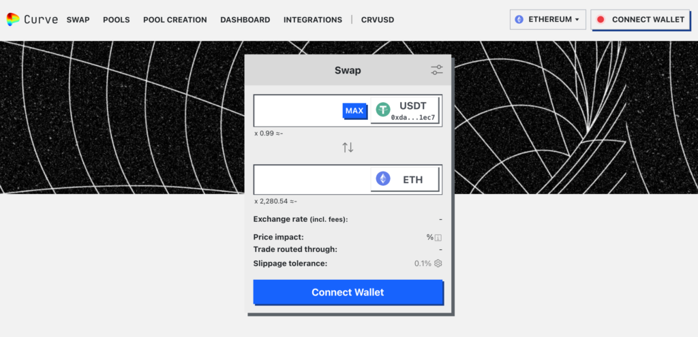
Task: Click the 0.1% slippage value
Action: tap(423, 263)
